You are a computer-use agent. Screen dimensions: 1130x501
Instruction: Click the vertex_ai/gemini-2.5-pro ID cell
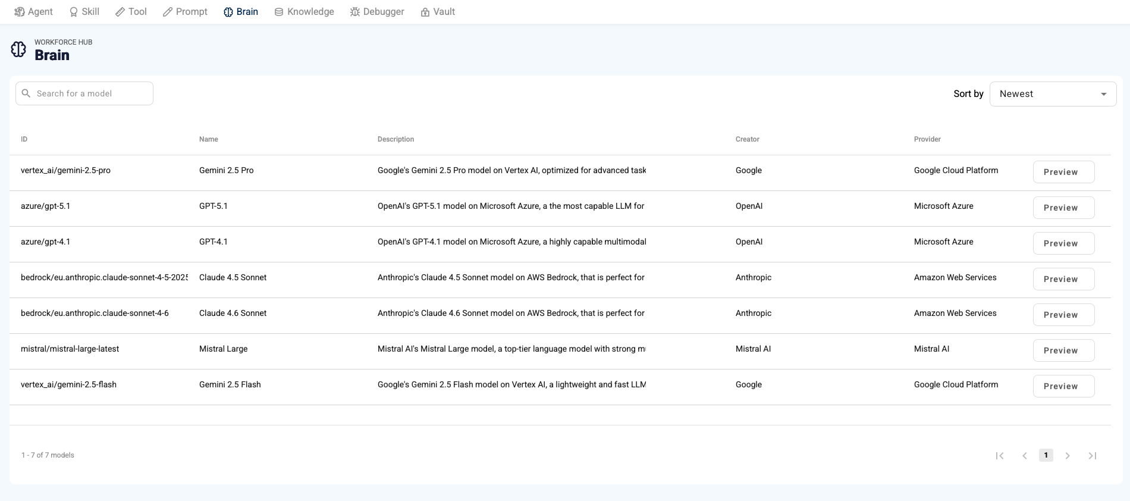[x=65, y=170]
